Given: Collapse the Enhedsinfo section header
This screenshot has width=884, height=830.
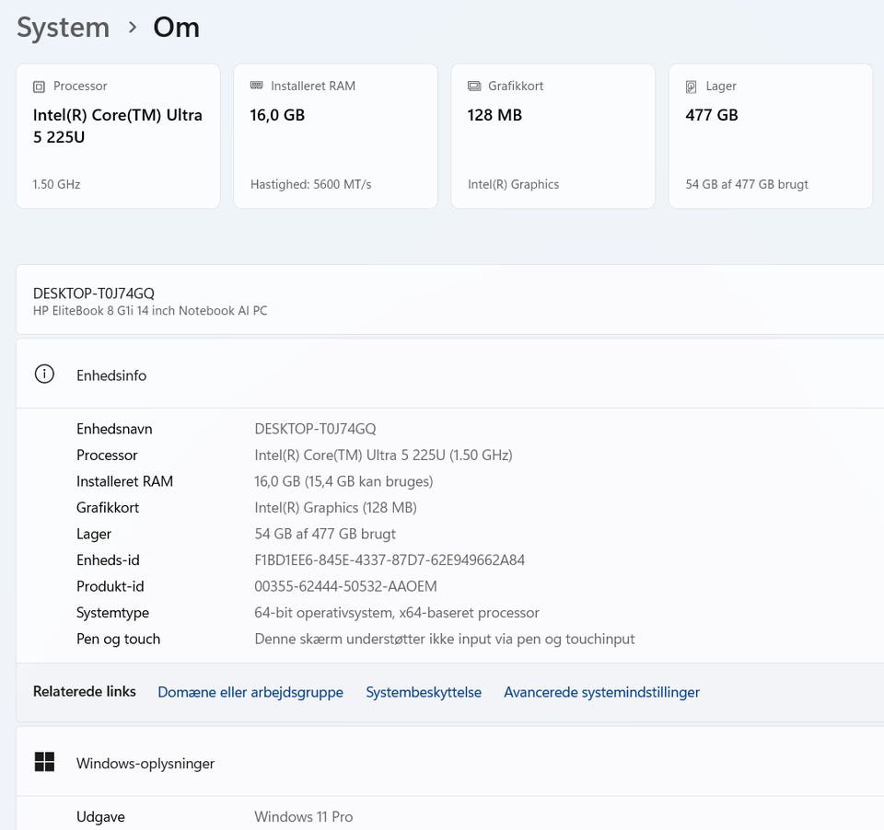Looking at the screenshot, I should tap(450, 375).
